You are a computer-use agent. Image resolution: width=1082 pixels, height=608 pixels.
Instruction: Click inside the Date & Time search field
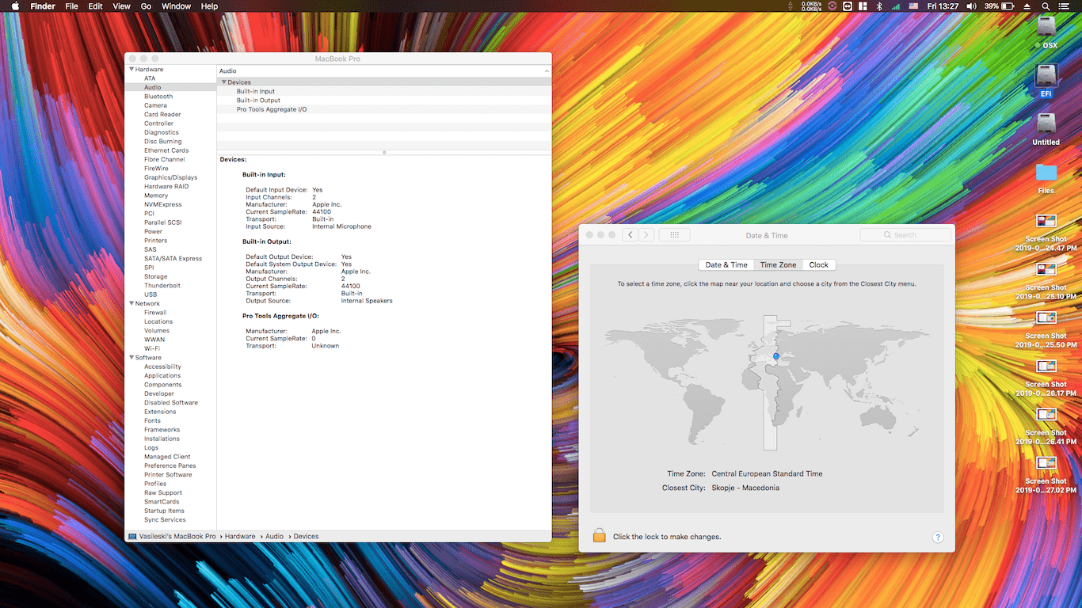pos(905,234)
